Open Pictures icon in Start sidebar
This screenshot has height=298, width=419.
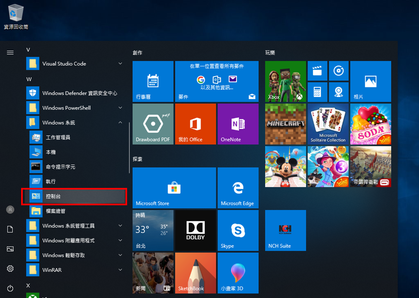point(10,249)
